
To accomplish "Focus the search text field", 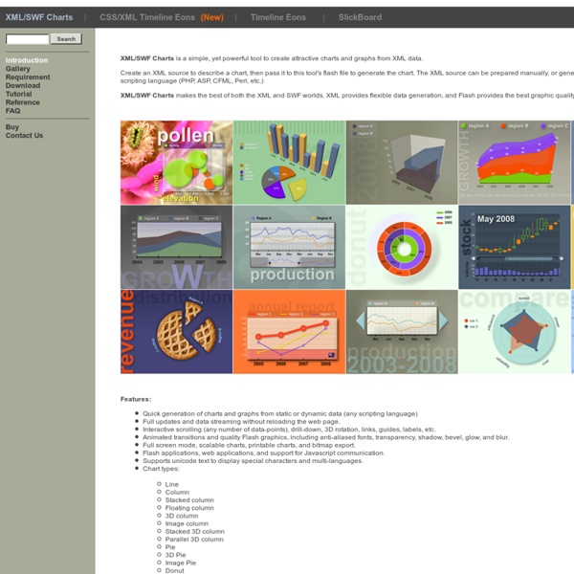I will pos(28,39).
